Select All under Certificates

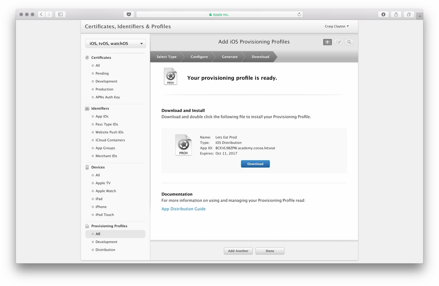[x=98, y=65]
